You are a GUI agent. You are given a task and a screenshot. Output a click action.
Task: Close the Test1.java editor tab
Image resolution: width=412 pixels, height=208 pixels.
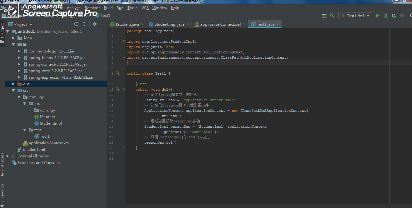click(278, 24)
